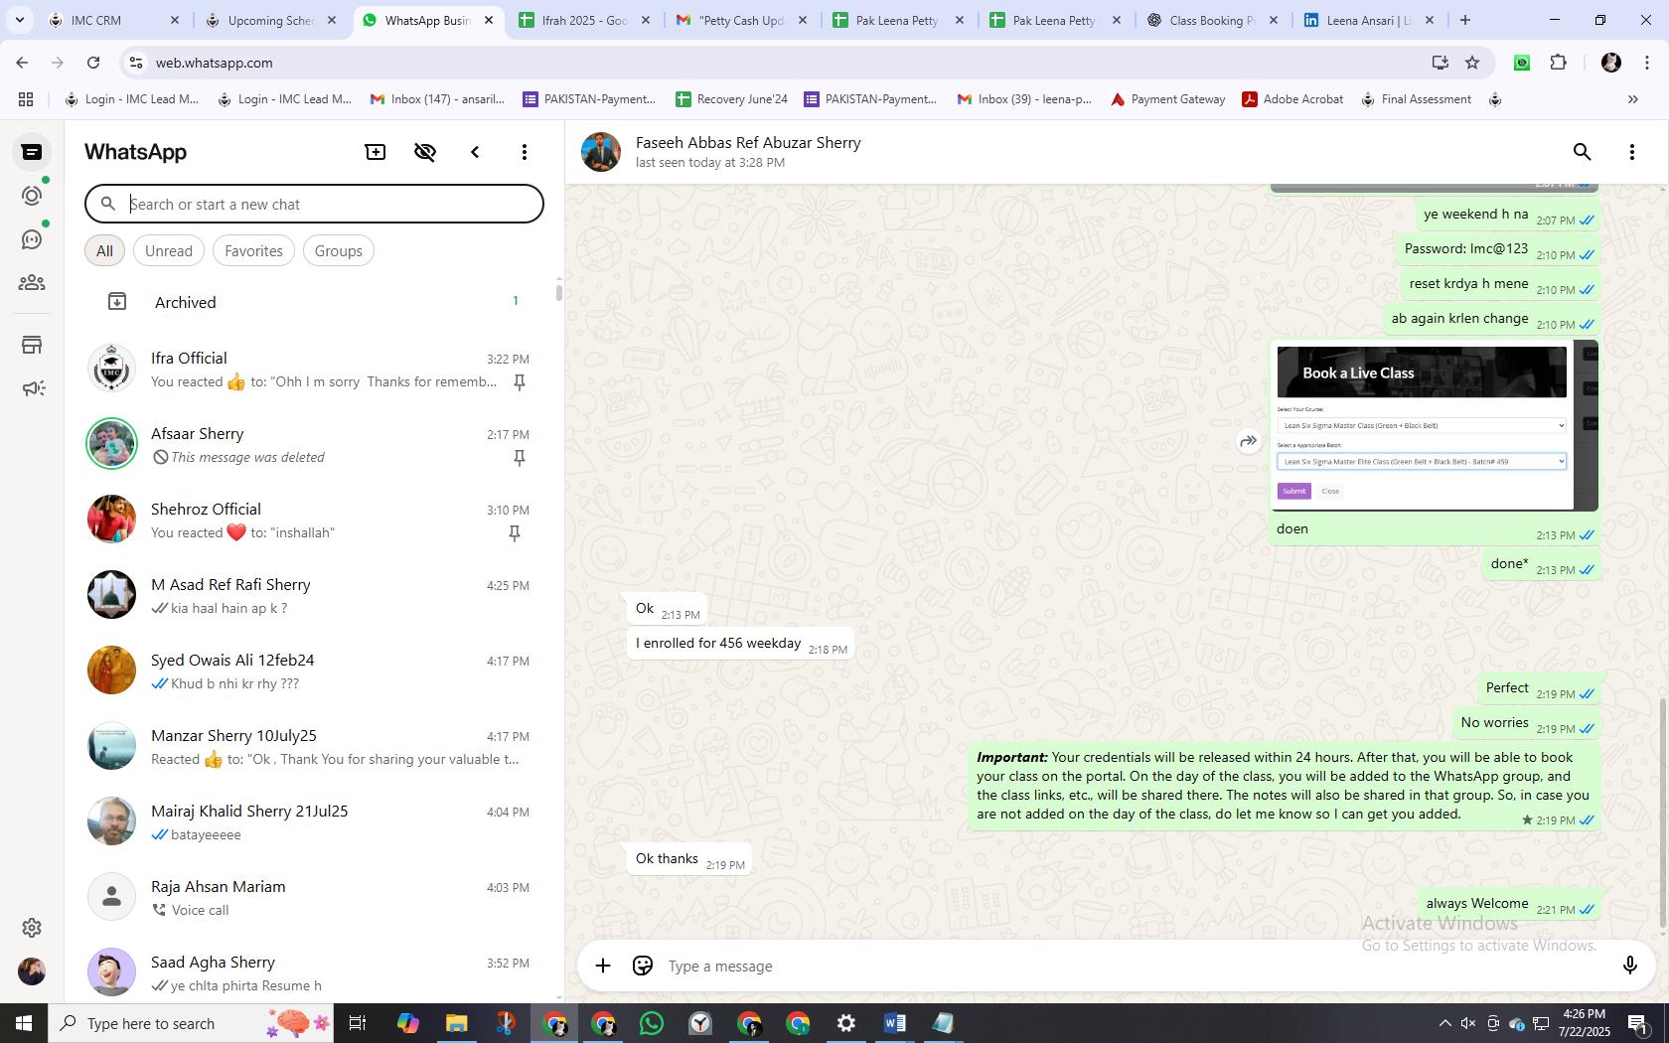1669x1043 pixels.
Task: Open the Communities icon in sidebar
Action: pyautogui.click(x=32, y=283)
